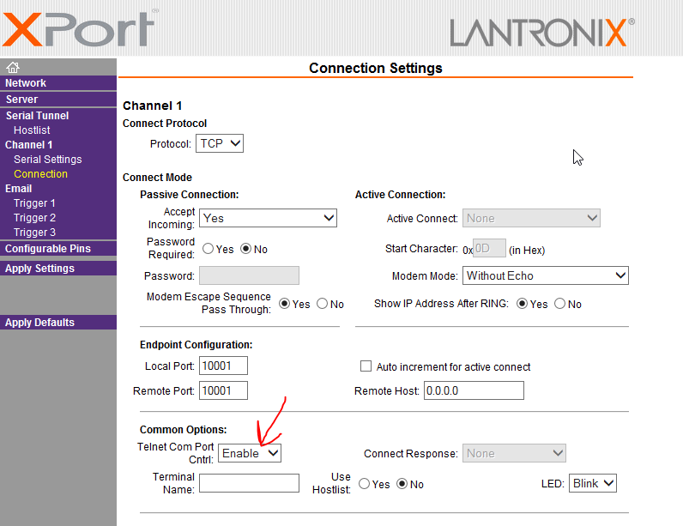Click the Local Port input field
Image resolution: width=683 pixels, height=526 pixels.
click(223, 366)
